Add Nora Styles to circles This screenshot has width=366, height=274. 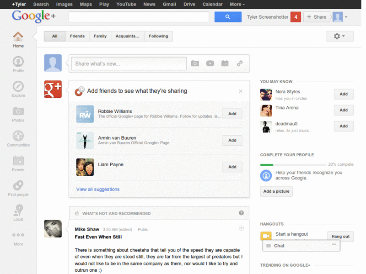344,94
